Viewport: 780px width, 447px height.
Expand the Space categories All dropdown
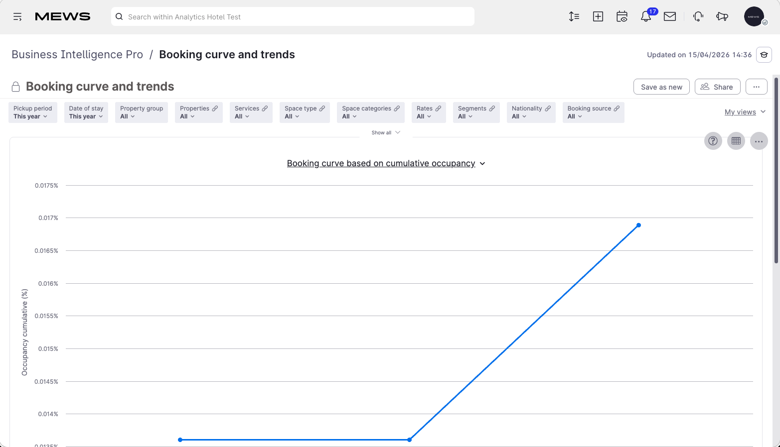pos(349,116)
